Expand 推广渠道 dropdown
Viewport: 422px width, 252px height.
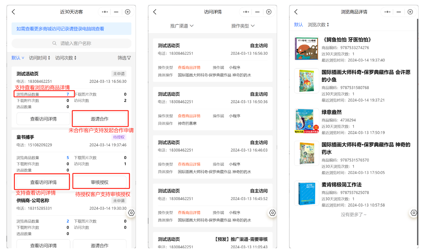(182, 26)
